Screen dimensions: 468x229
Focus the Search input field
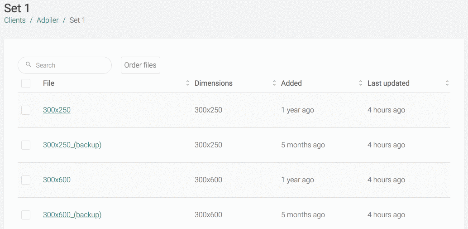tap(65, 65)
